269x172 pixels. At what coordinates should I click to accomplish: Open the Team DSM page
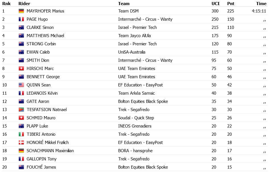128,11
